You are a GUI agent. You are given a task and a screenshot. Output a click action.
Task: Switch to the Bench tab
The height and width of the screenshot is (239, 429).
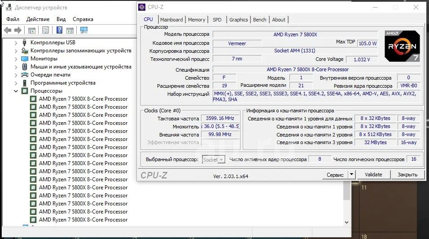260,20
